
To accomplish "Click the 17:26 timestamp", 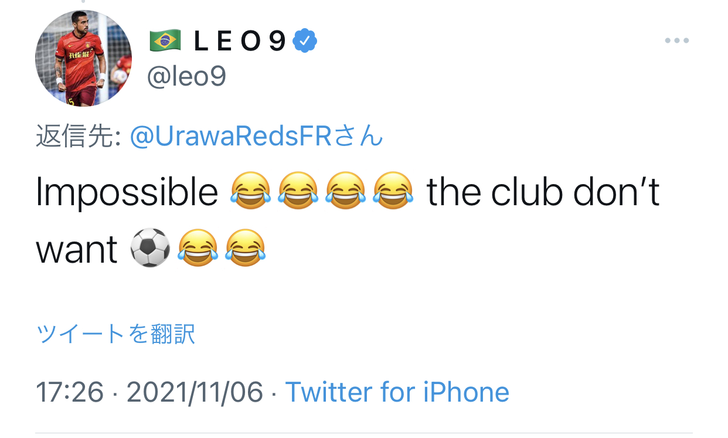I will (70, 392).
